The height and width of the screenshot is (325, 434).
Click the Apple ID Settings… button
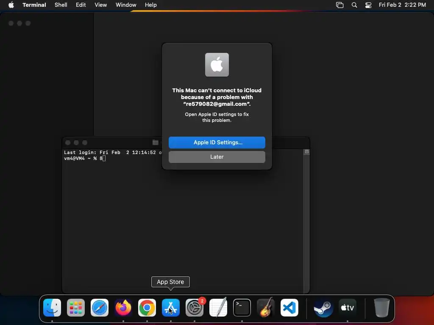point(217,143)
